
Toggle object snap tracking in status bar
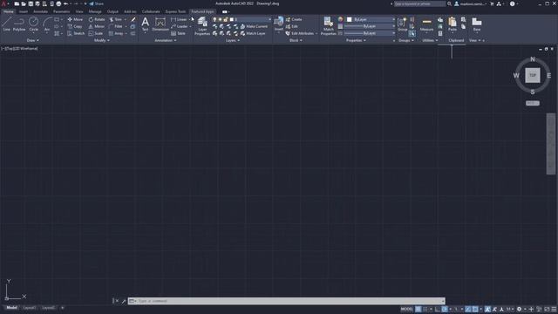(x=468, y=309)
